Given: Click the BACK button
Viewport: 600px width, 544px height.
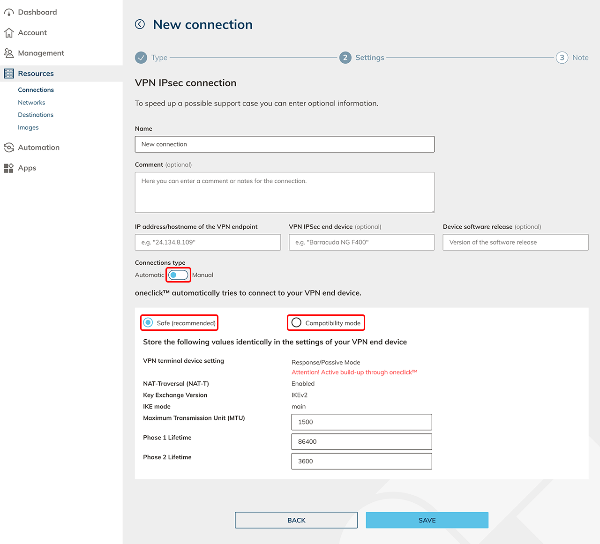Looking at the screenshot, I should tap(296, 520).
